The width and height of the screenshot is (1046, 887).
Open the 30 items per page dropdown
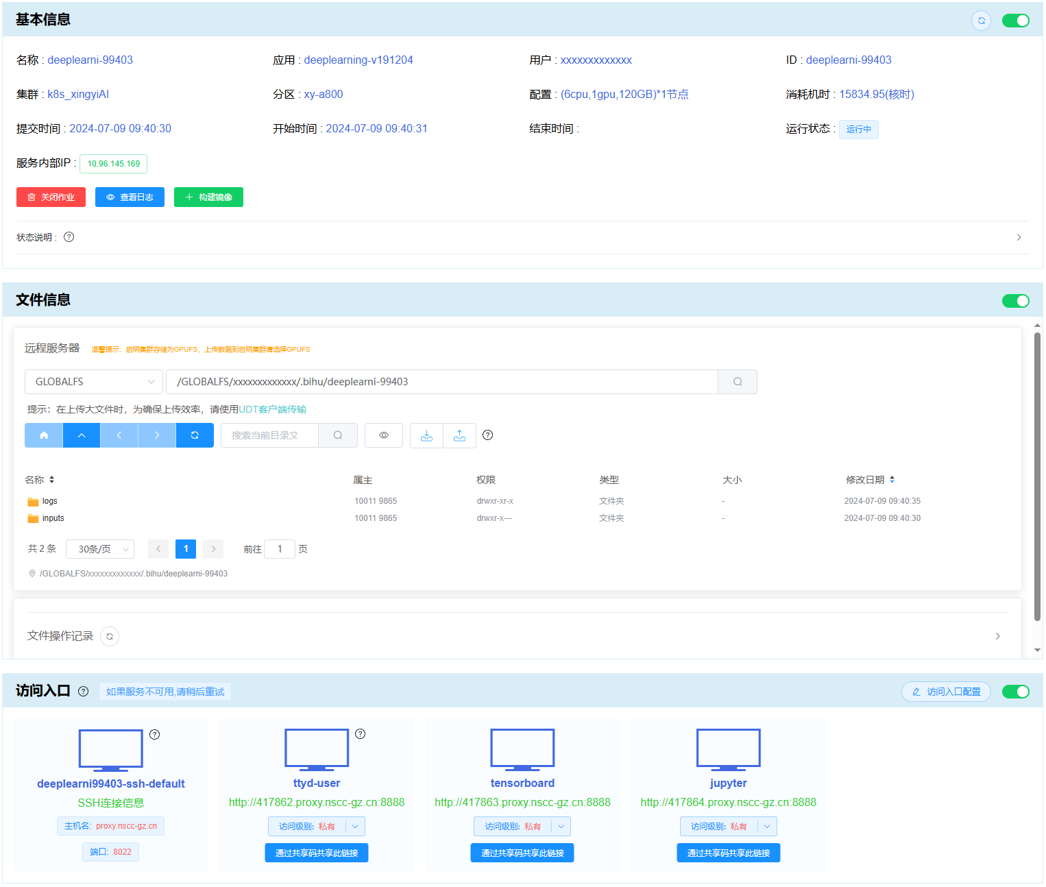[x=100, y=549]
